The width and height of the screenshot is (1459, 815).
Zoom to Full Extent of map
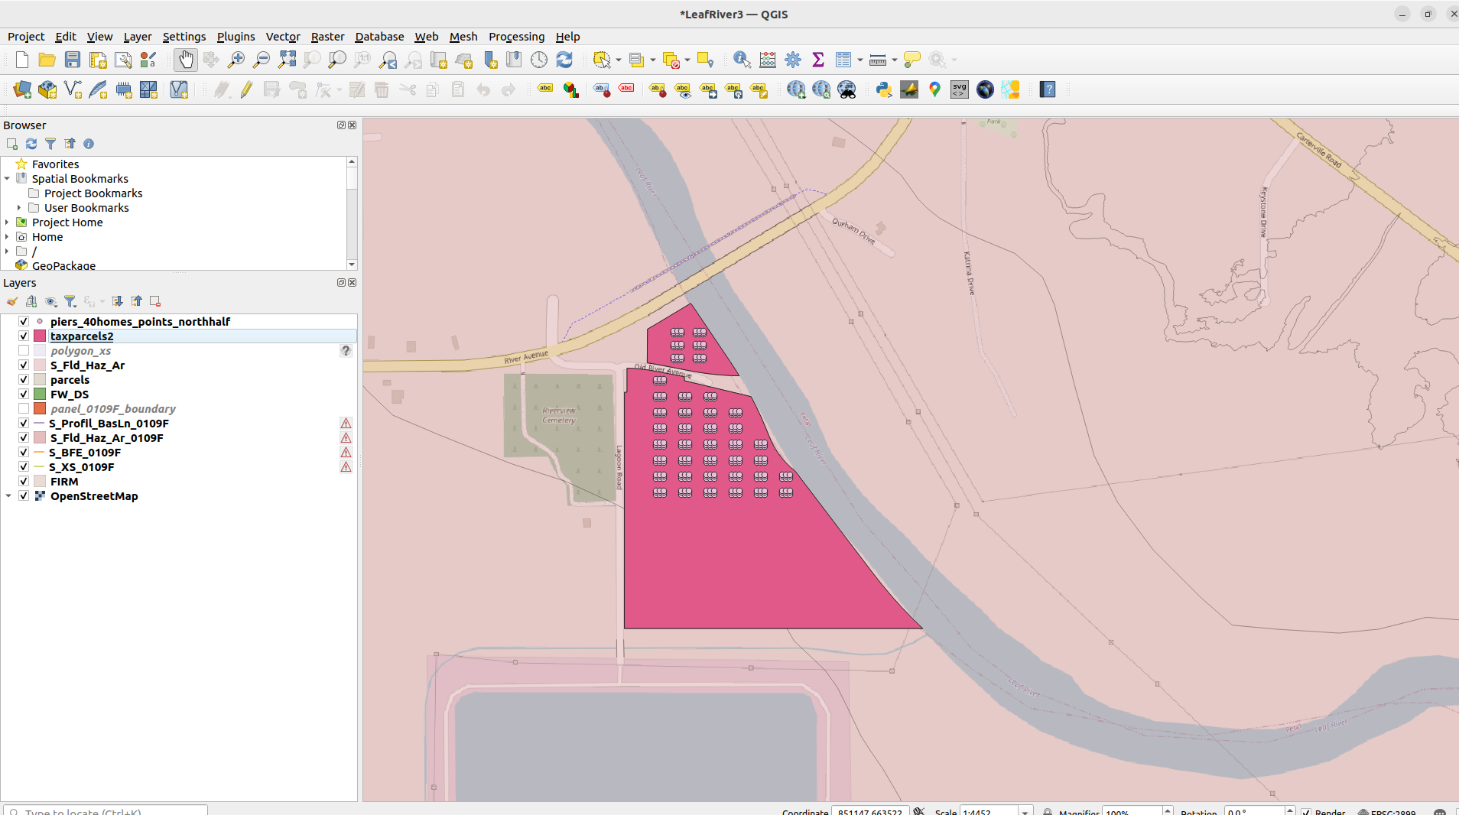288,60
